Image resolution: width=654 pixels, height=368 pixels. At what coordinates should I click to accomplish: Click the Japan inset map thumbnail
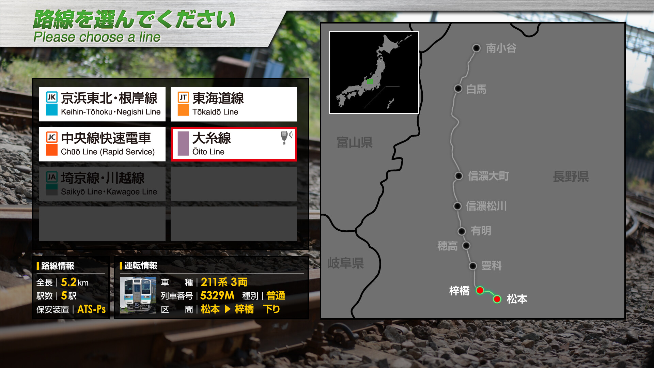[x=374, y=72]
